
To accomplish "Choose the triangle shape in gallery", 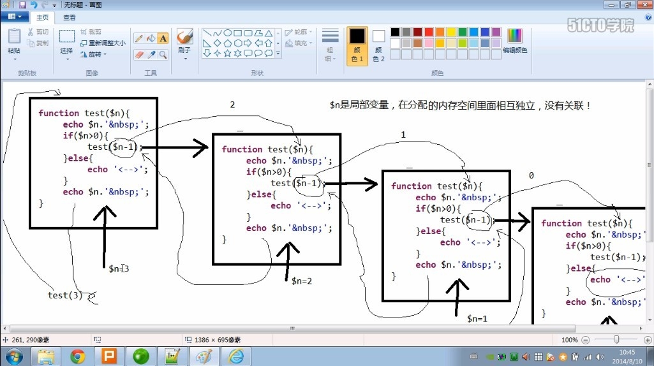I will [x=269, y=33].
